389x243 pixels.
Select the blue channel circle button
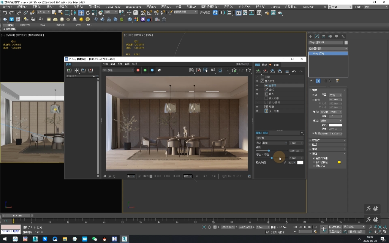click(x=152, y=70)
